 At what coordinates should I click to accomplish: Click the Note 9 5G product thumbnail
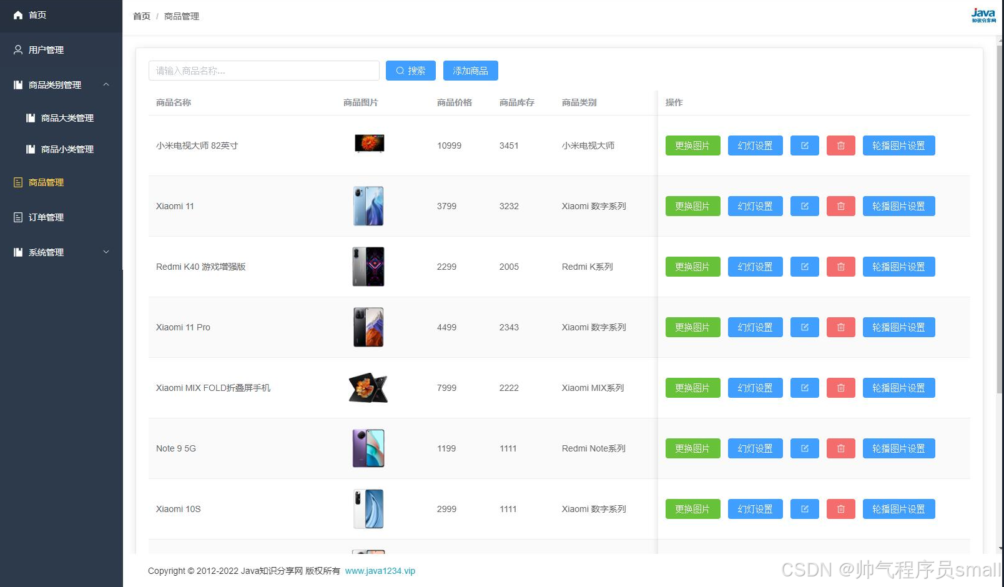(x=368, y=448)
